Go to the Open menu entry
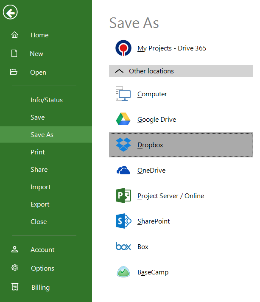This screenshot has height=302, width=260. [x=38, y=73]
